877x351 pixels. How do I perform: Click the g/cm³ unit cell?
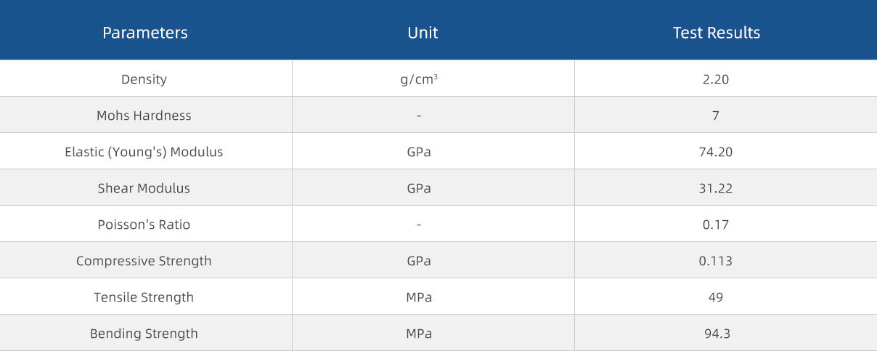[x=419, y=79]
